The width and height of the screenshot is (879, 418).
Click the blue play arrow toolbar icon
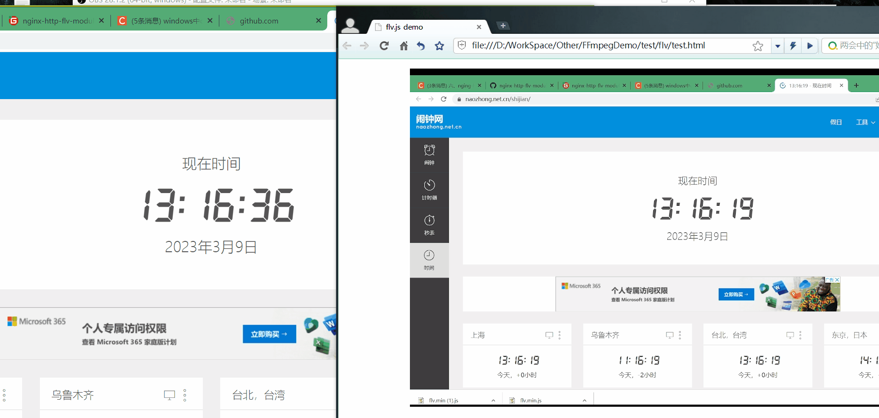click(810, 46)
